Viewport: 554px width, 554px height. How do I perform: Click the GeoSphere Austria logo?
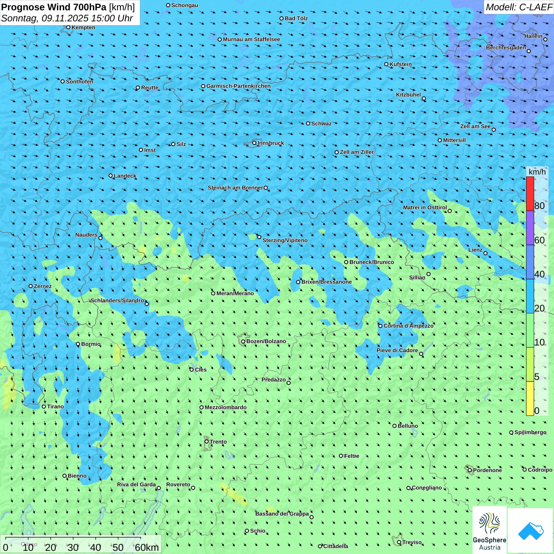pos(489,531)
